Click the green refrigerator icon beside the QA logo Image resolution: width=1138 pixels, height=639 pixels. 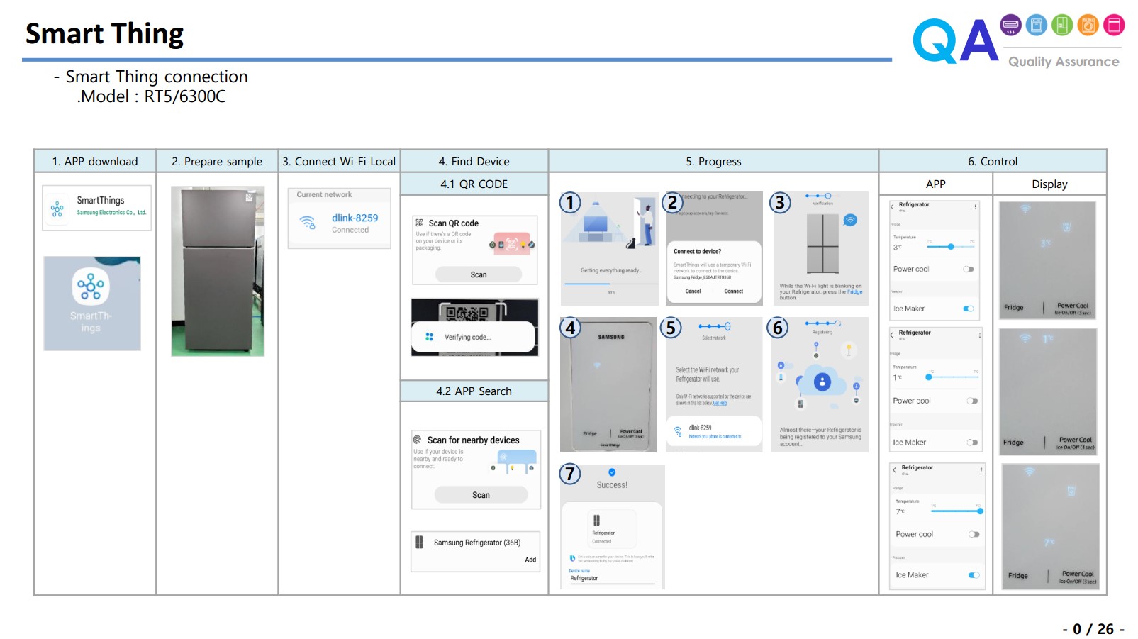1061,26
